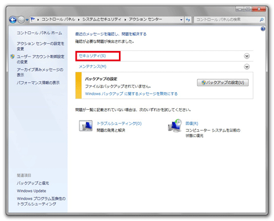Image resolution: width=274 pixels, height=221 pixels.
Task: Click the troubleshooting monitor icon
Action: click(85, 126)
